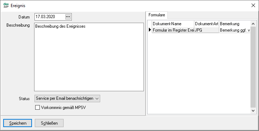
Task: Click the Speichern button
Action: point(18,123)
